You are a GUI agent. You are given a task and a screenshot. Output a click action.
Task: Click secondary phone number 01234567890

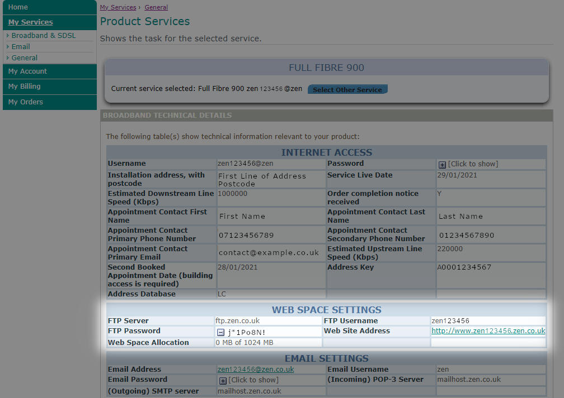click(x=467, y=236)
